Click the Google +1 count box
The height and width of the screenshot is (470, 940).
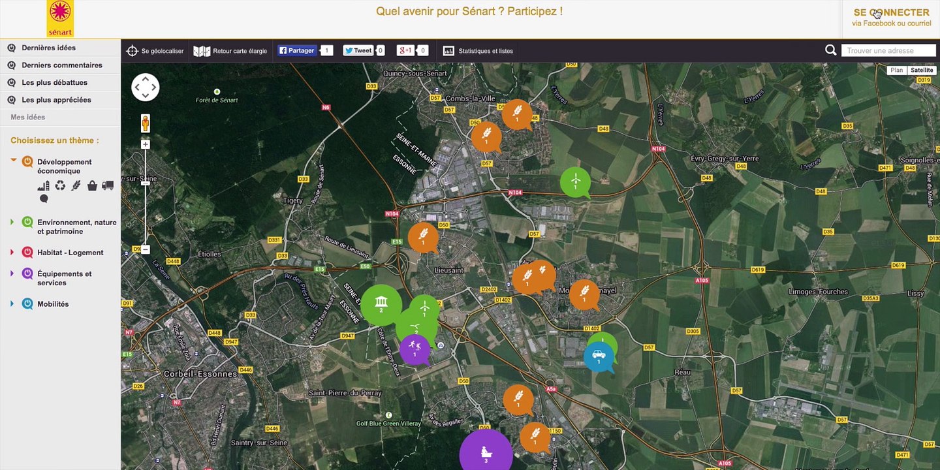coord(422,50)
